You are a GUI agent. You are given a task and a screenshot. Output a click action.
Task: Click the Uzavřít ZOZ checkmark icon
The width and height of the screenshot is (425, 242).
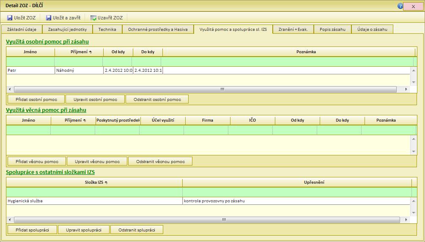tap(93, 18)
